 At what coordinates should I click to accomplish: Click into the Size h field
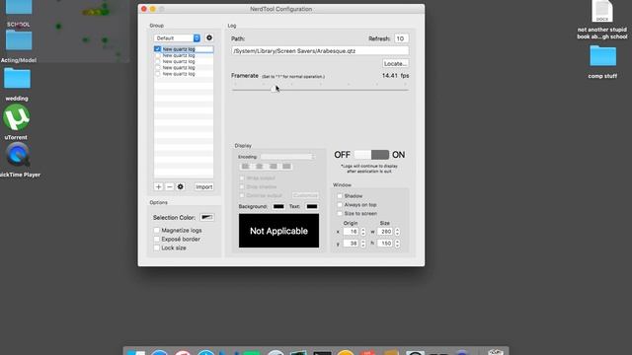click(385, 244)
